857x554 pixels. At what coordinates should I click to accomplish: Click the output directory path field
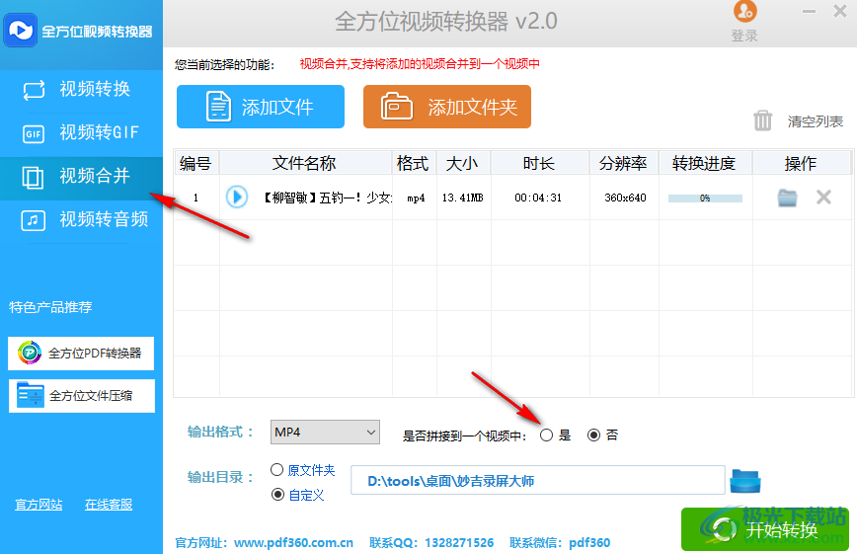click(538, 480)
